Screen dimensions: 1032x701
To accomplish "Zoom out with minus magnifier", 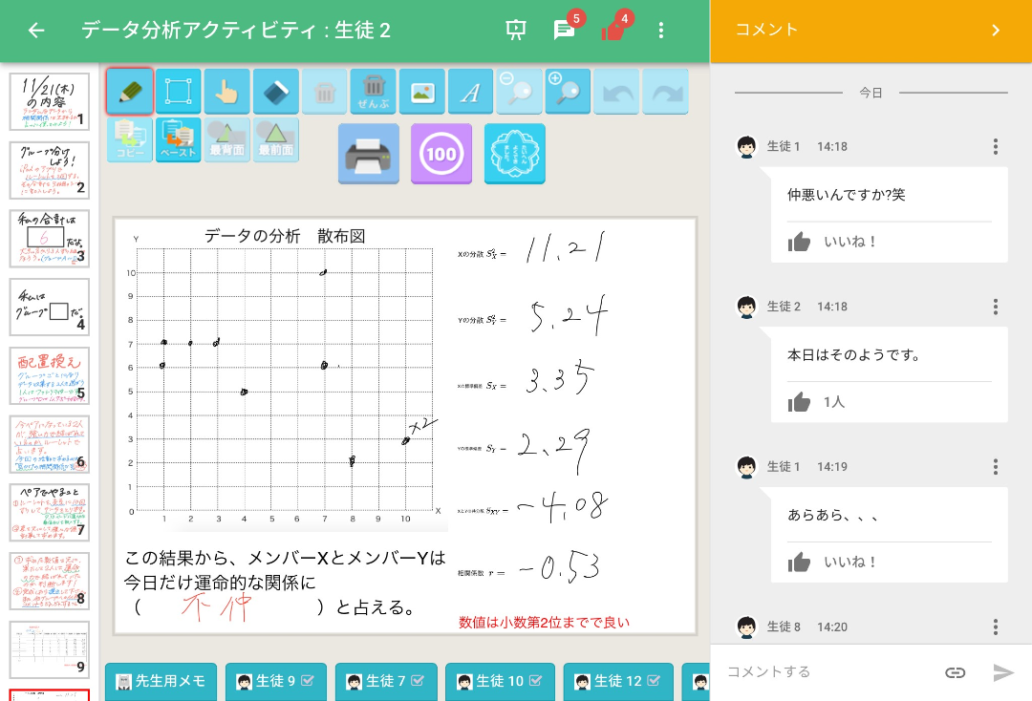I will tap(519, 92).
